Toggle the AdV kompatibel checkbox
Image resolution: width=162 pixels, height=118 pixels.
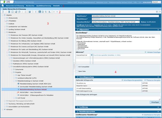tap(77, 67)
